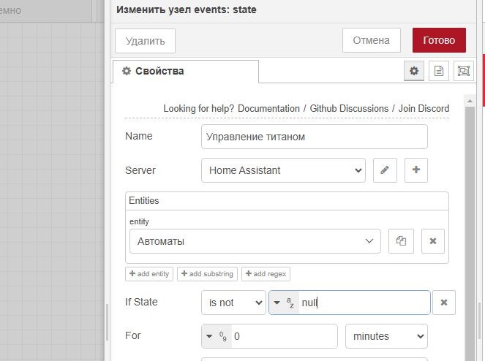Screen dimensions: 485x361
Task: Click the For duration value field
Action: click(x=284, y=336)
